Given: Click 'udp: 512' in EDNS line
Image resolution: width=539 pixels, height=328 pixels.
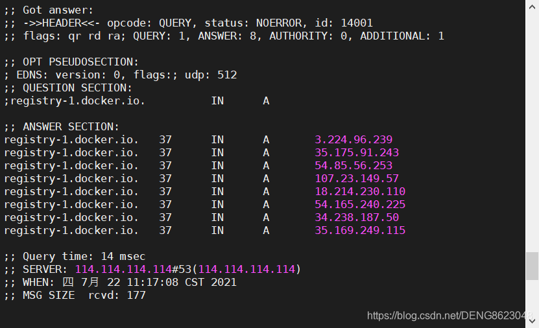Looking at the screenshot, I should 211,75.
